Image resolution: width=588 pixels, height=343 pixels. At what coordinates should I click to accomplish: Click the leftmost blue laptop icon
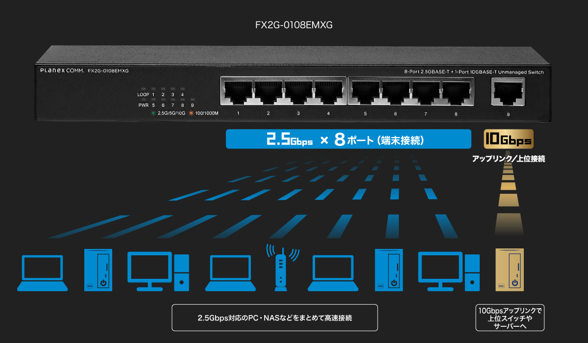(x=42, y=273)
